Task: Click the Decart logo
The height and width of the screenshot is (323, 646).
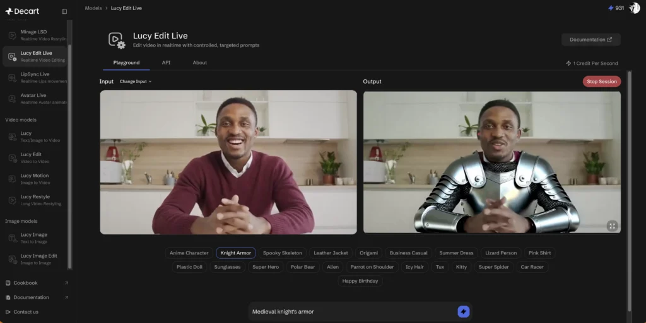Action: pyautogui.click(x=23, y=11)
